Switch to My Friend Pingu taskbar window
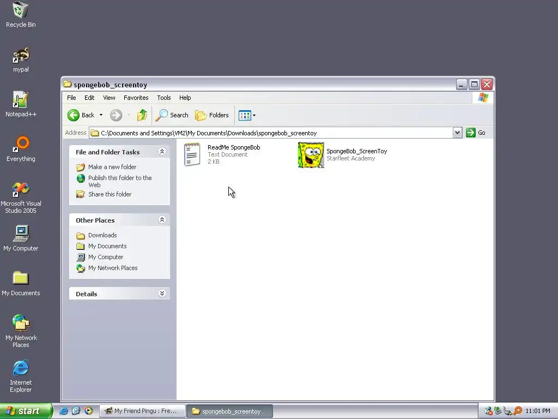Screen dimensions: 558x419 tap(142, 411)
